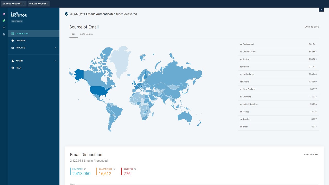The width and height of the screenshot is (329, 185).
Task: Click the help icon next to Delivered
Action: tap(85, 169)
